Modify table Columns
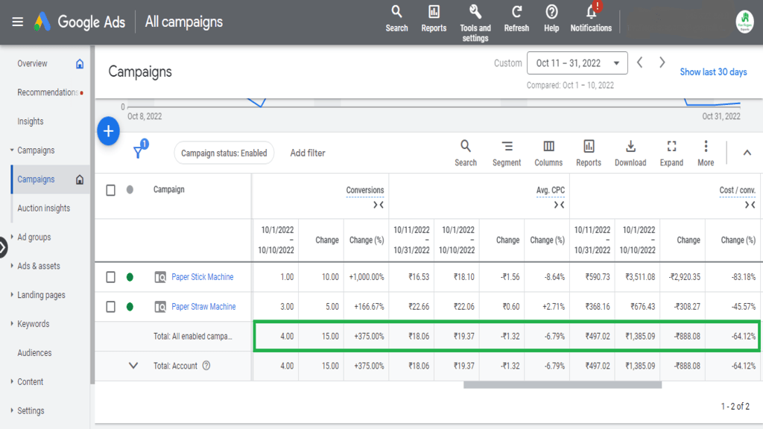The height and width of the screenshot is (429, 763). [548, 153]
